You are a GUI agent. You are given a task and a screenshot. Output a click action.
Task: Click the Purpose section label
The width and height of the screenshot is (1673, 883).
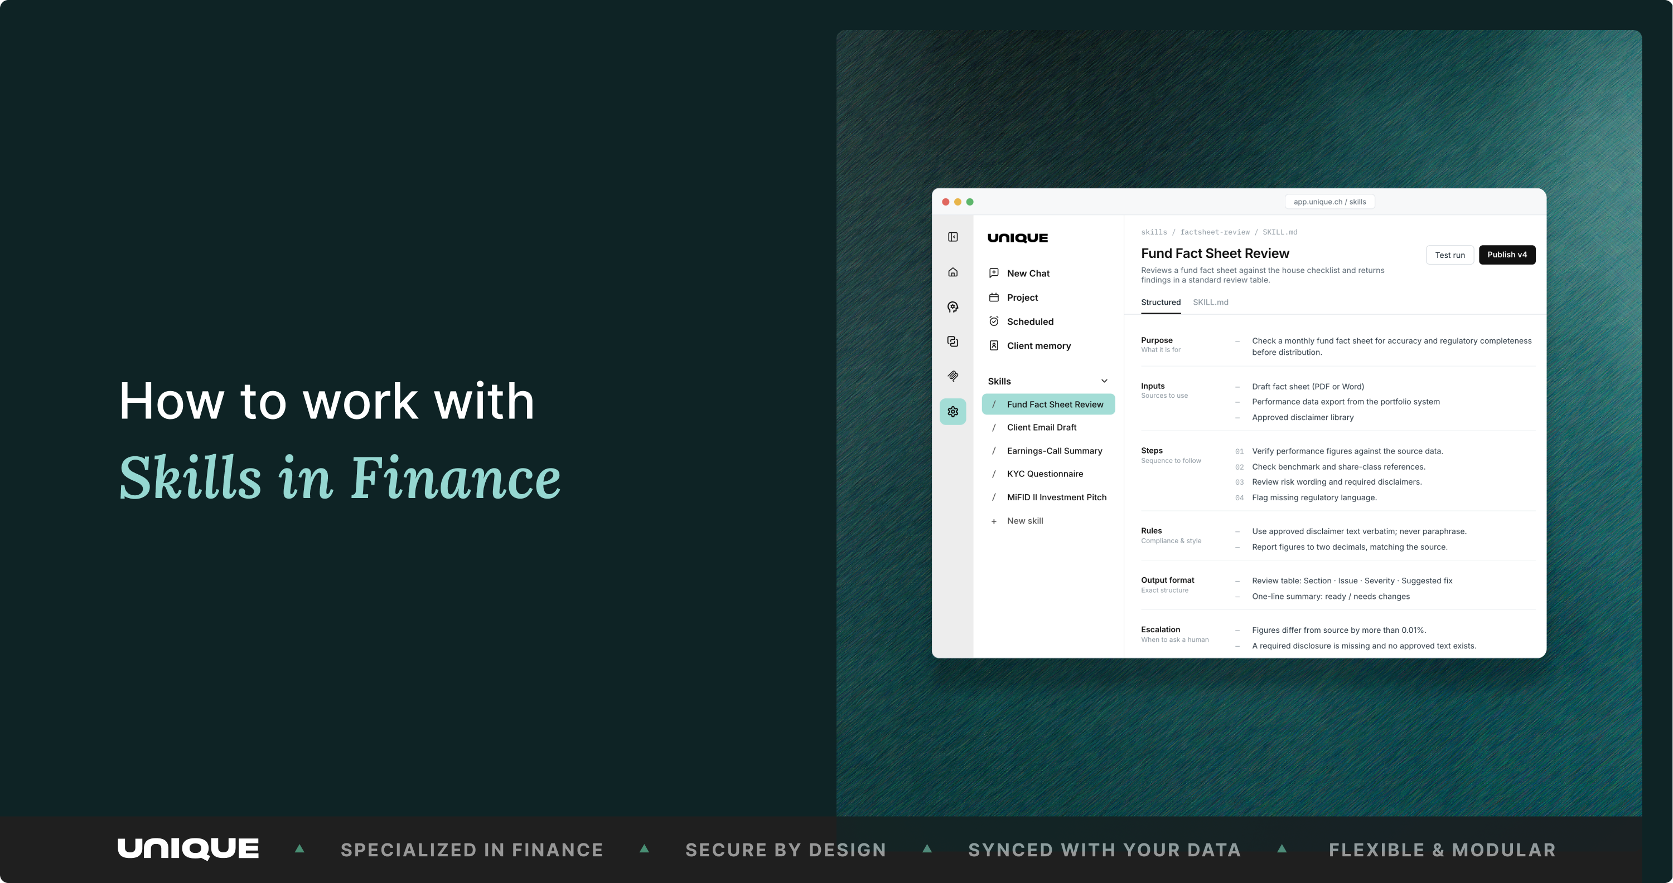click(1157, 340)
